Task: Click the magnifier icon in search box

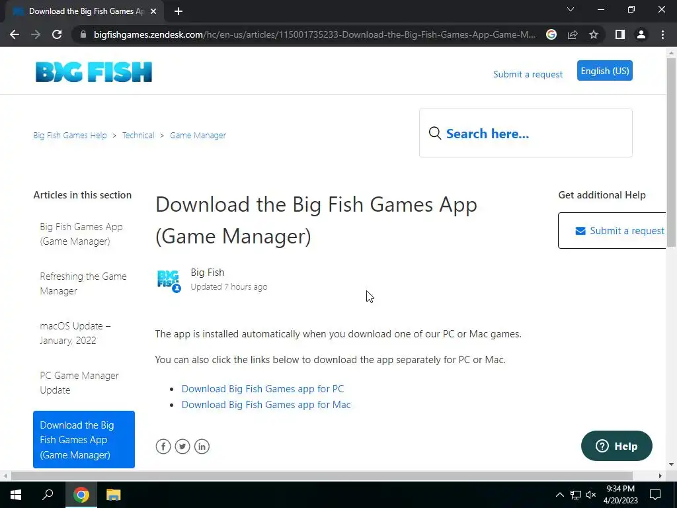Action: (435, 133)
